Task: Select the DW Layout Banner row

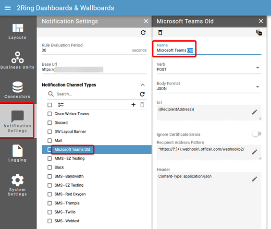Action: point(97,132)
